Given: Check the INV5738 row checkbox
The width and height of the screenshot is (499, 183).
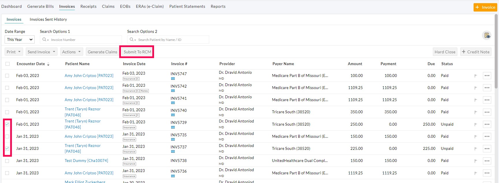Looking at the screenshot, I should [7, 161].
